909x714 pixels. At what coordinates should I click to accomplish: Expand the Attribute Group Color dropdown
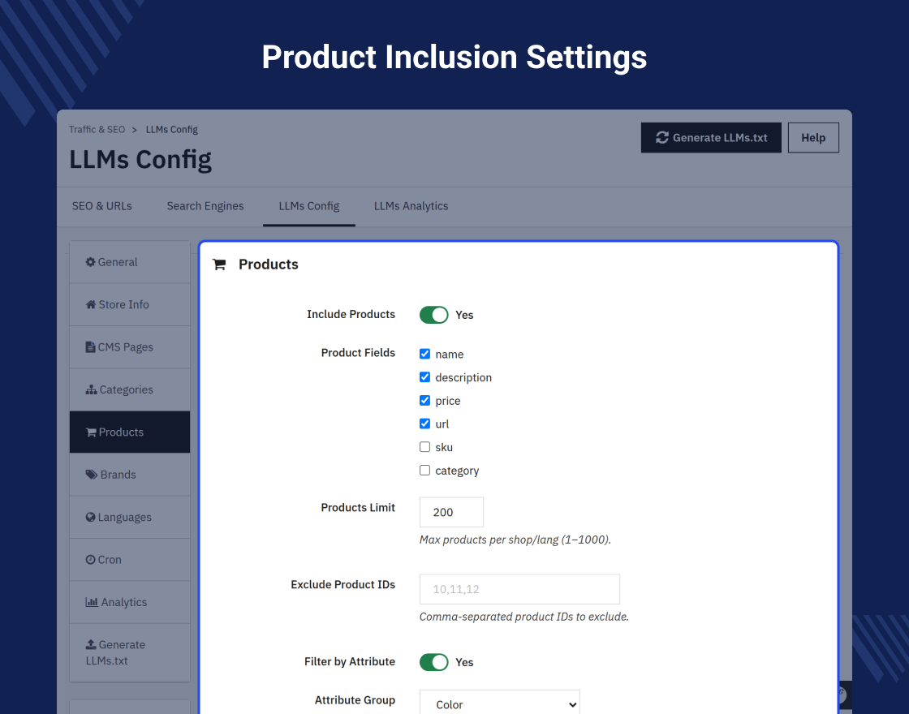(x=500, y=704)
